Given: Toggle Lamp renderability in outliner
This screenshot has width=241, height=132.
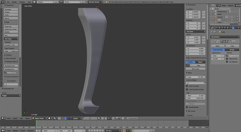Looking at the screenshot, I should coord(237,22).
